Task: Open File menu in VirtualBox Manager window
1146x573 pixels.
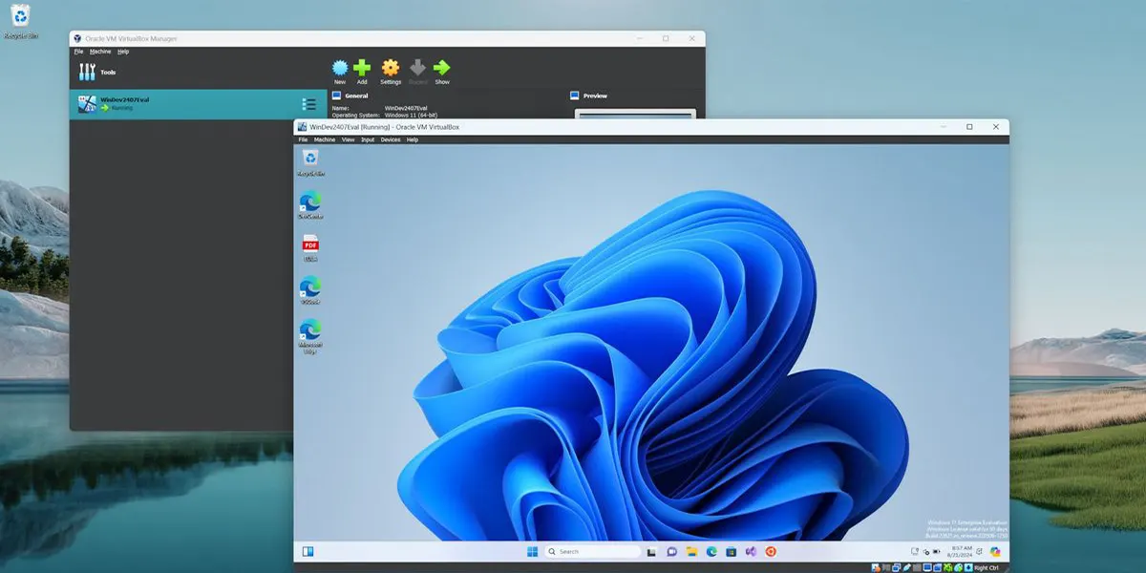Action: pyautogui.click(x=79, y=52)
